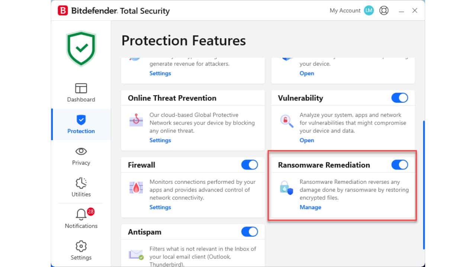Disable the Antispam toggle
The height and width of the screenshot is (267, 476).
pyautogui.click(x=249, y=232)
